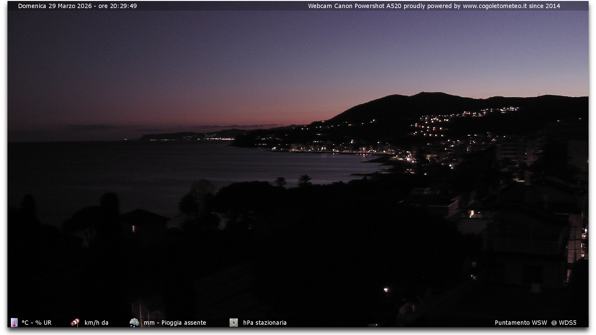This screenshot has height=335, width=596.
Task: Click the barometer pressure gauge icon
Action: click(234, 323)
